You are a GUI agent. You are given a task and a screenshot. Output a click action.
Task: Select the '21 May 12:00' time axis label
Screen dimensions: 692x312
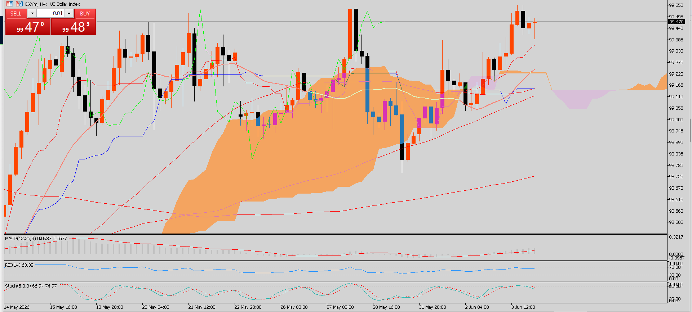tap(202, 307)
